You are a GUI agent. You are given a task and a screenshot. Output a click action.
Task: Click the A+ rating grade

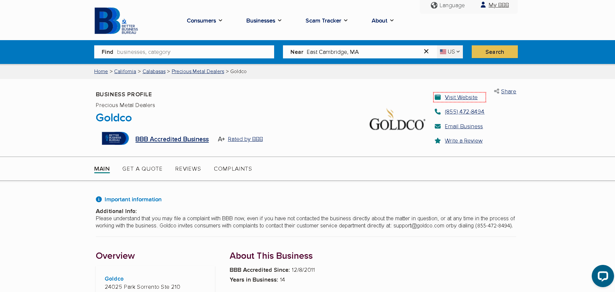click(221, 139)
